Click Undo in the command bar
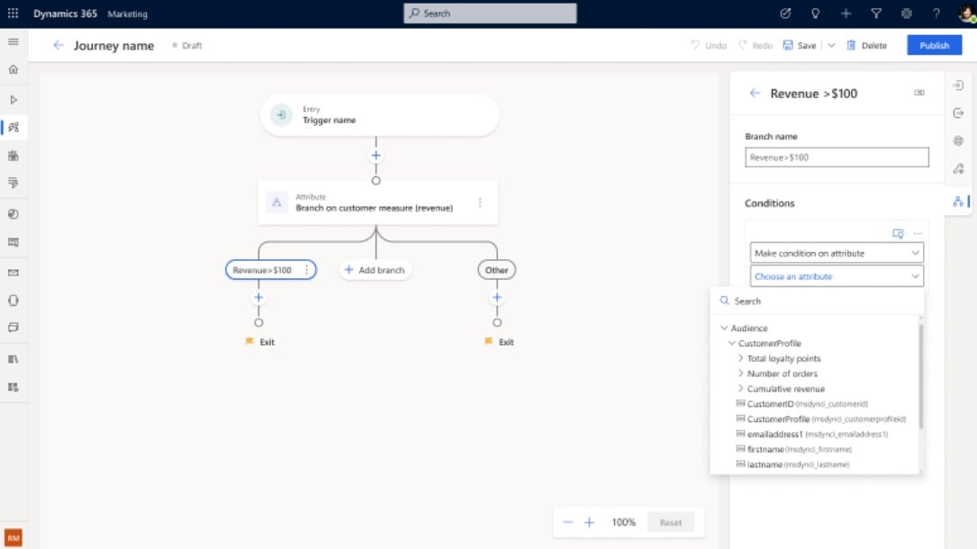977x549 pixels. (709, 45)
